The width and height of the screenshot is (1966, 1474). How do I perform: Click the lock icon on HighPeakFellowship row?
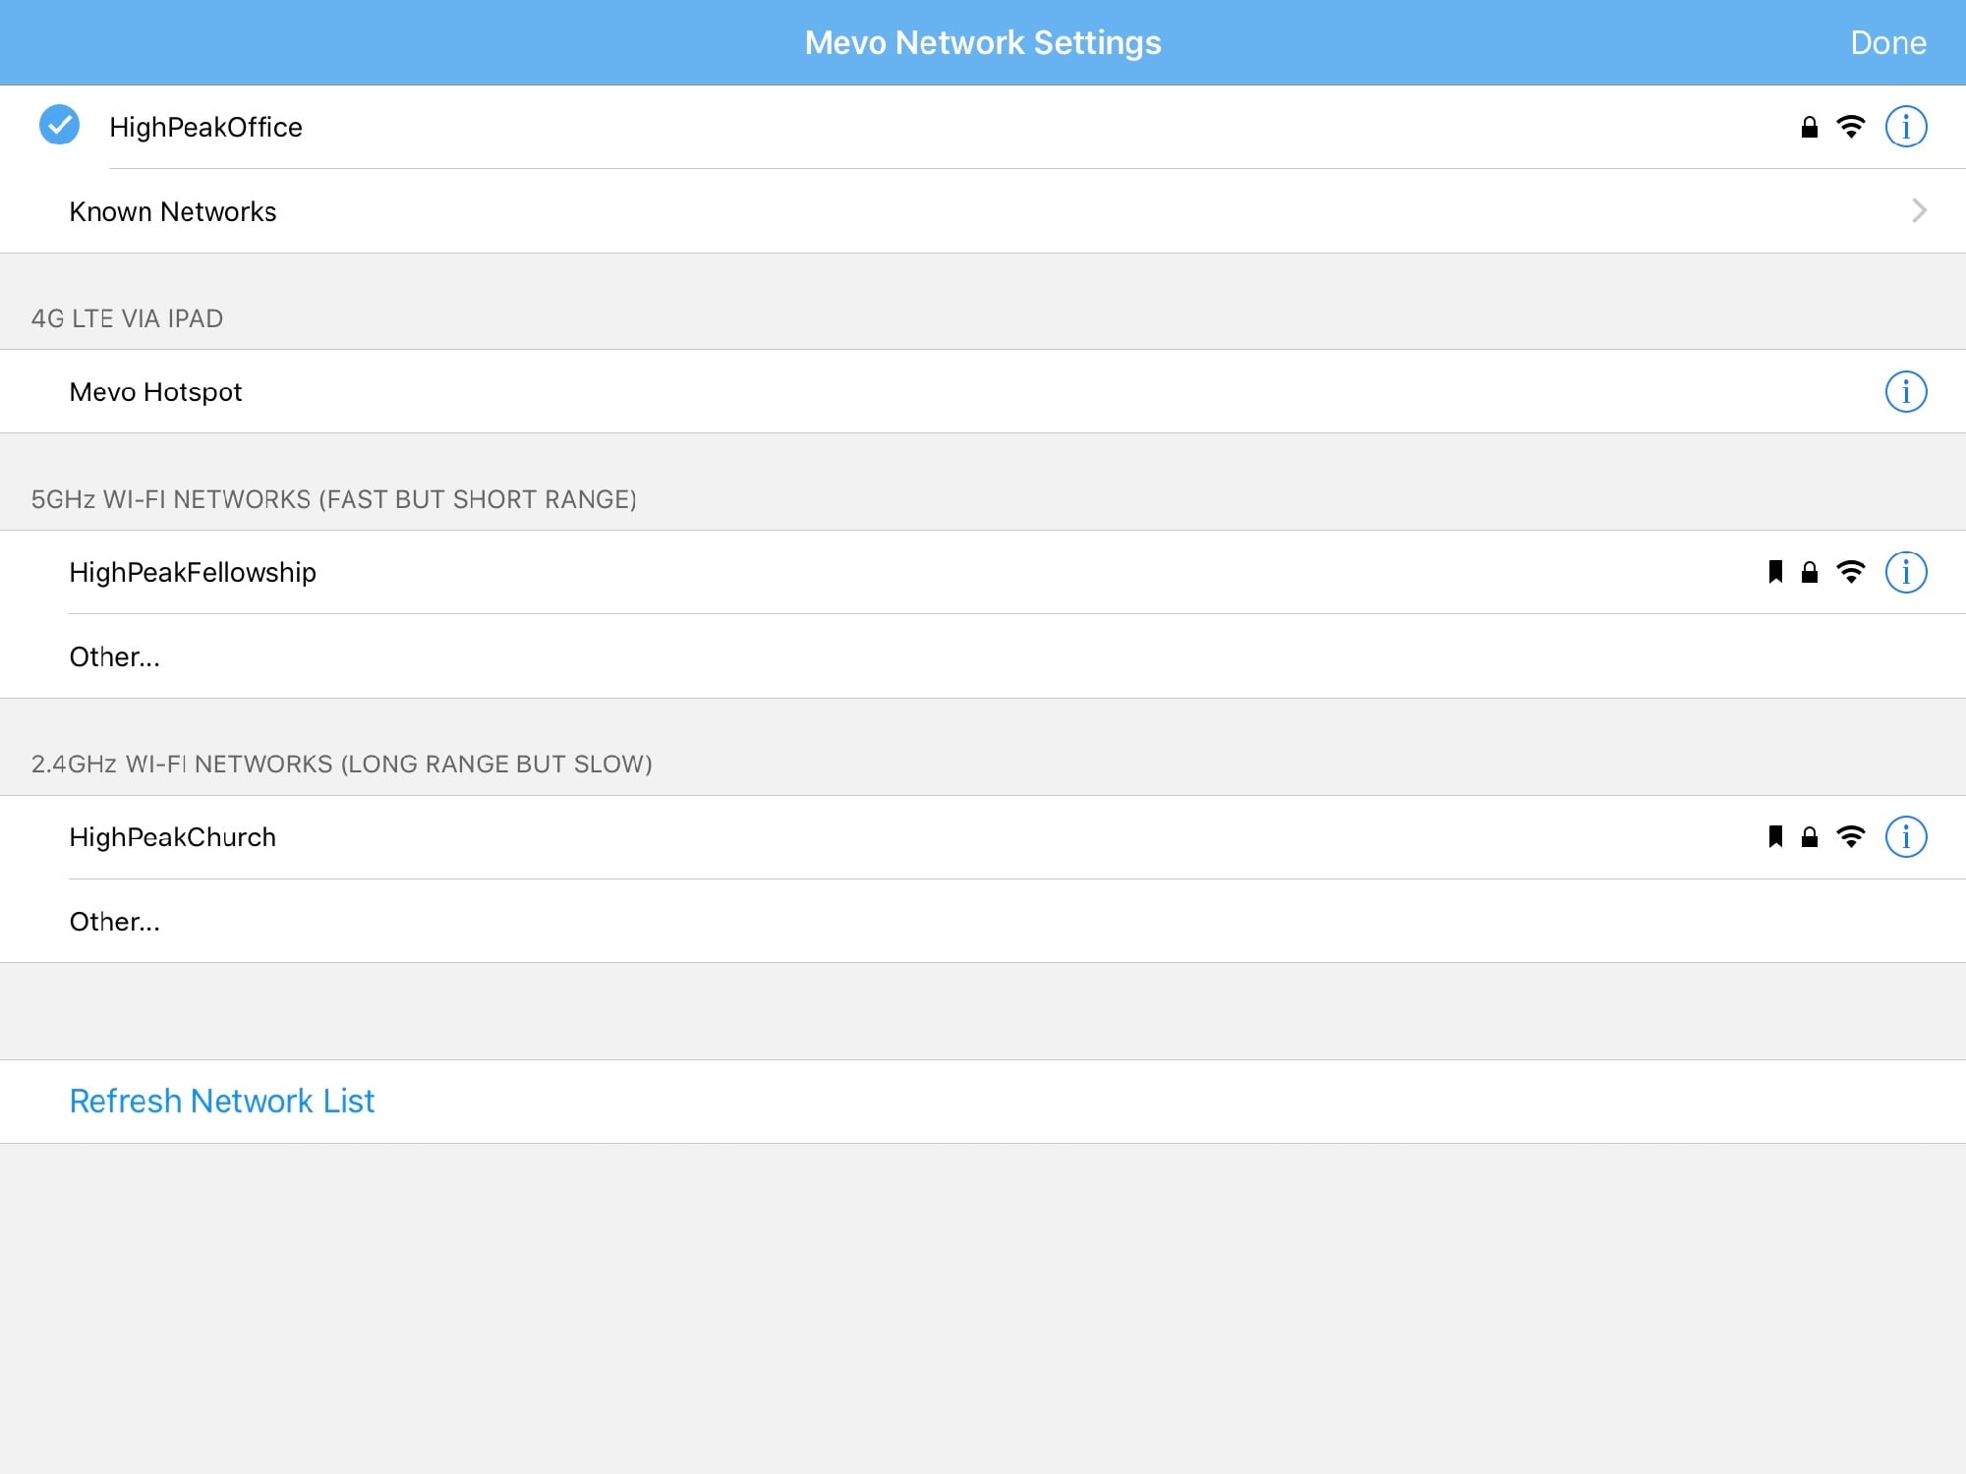pos(1809,572)
